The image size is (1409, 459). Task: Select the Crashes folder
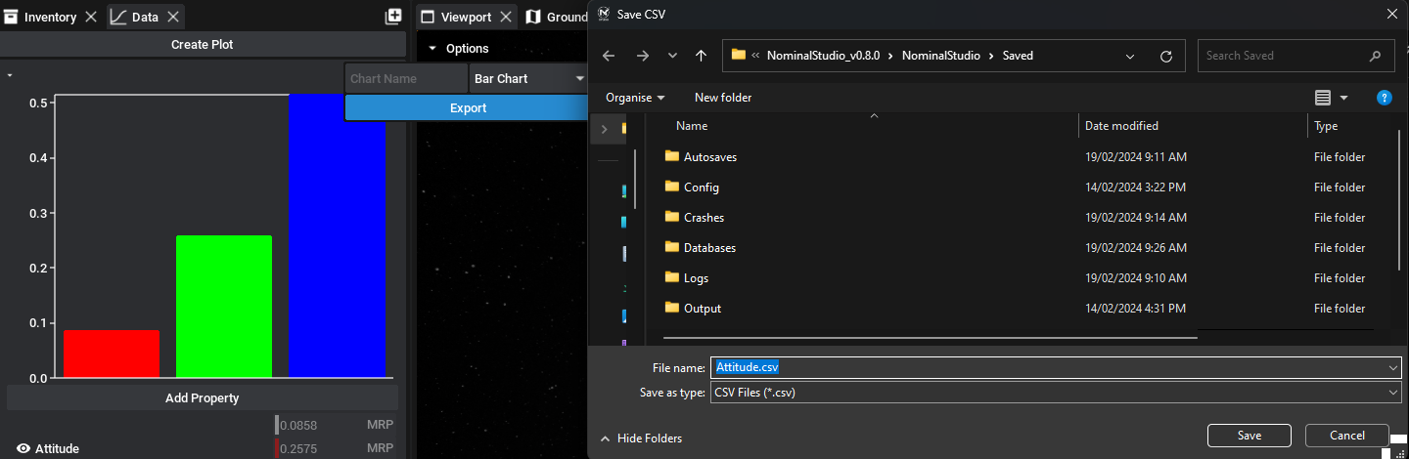tap(704, 218)
